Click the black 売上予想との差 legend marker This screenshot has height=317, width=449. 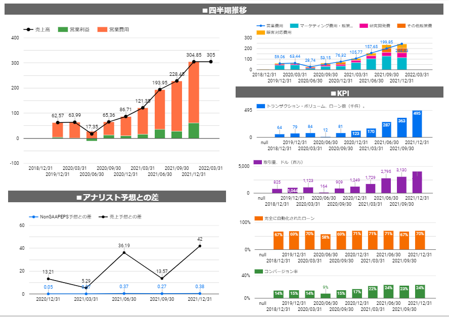[103, 217]
